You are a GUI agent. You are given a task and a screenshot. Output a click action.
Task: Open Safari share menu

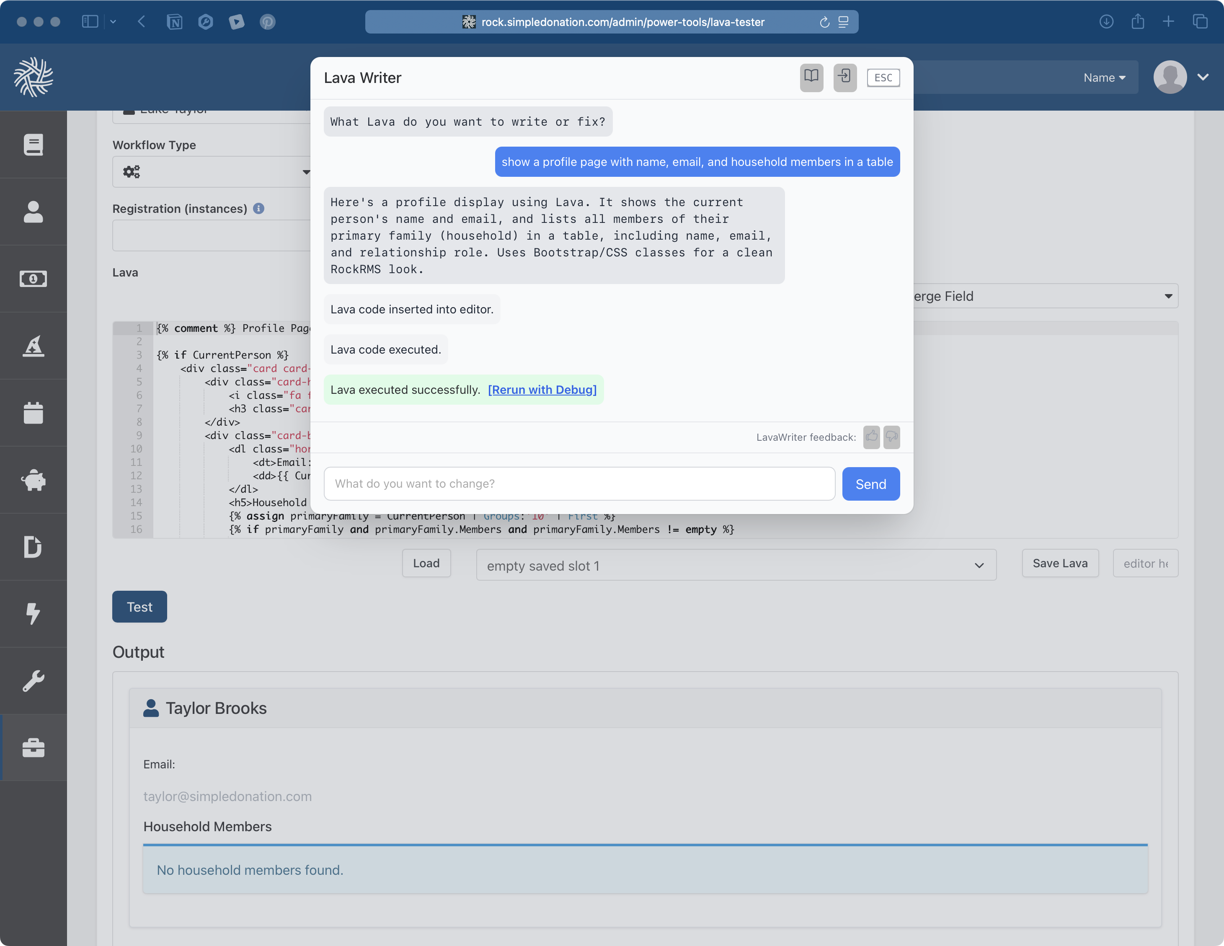coord(1137,22)
